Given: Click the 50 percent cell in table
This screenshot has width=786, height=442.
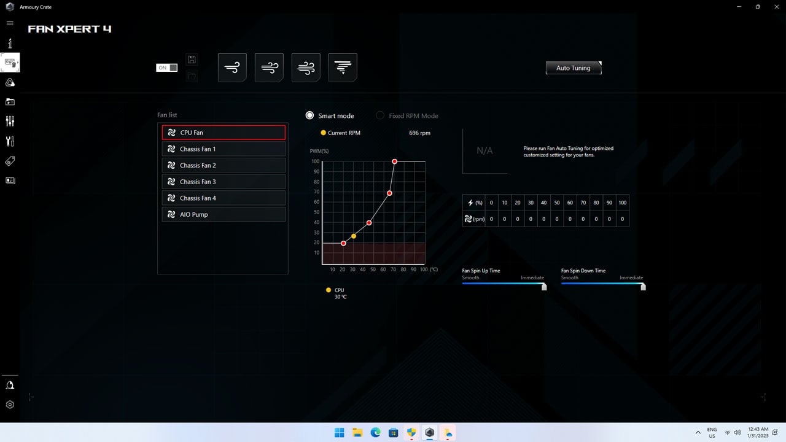Looking at the screenshot, I should pos(557,203).
